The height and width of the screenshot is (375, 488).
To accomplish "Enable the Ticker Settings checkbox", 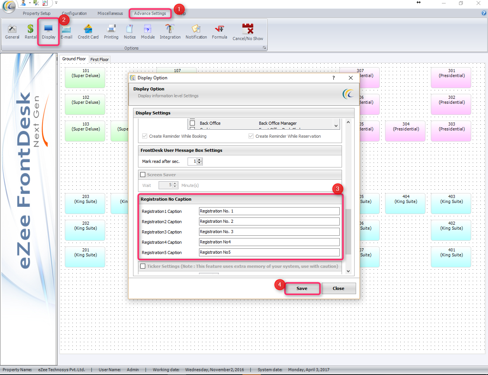I will click(143, 266).
